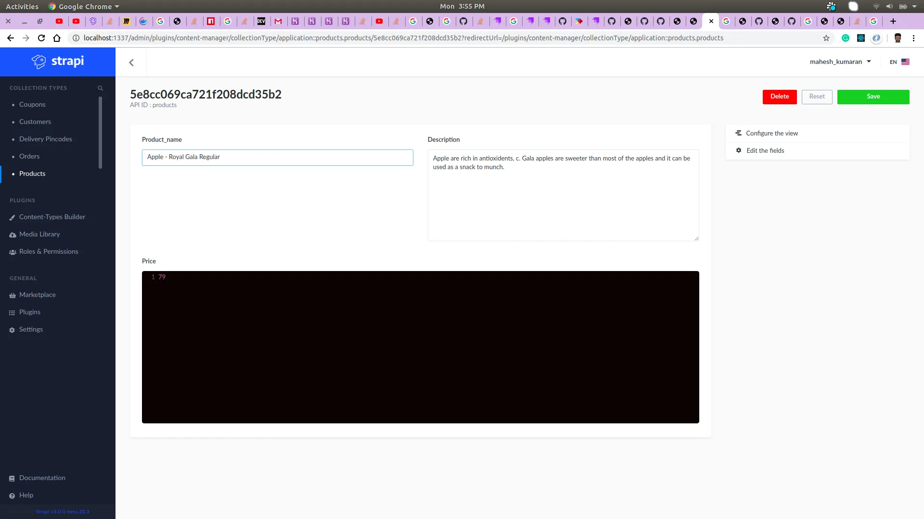Image resolution: width=924 pixels, height=519 pixels.
Task: Go to Roles & Permissions
Action: click(x=48, y=252)
